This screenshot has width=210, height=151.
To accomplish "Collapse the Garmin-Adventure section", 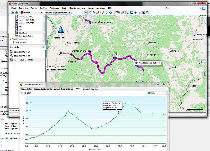I will click(11, 40).
